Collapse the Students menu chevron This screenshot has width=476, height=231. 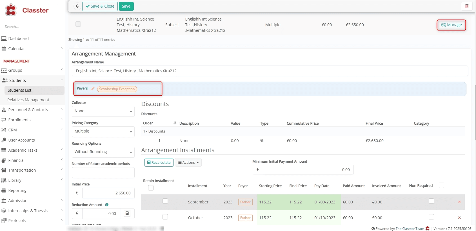coord(62,80)
